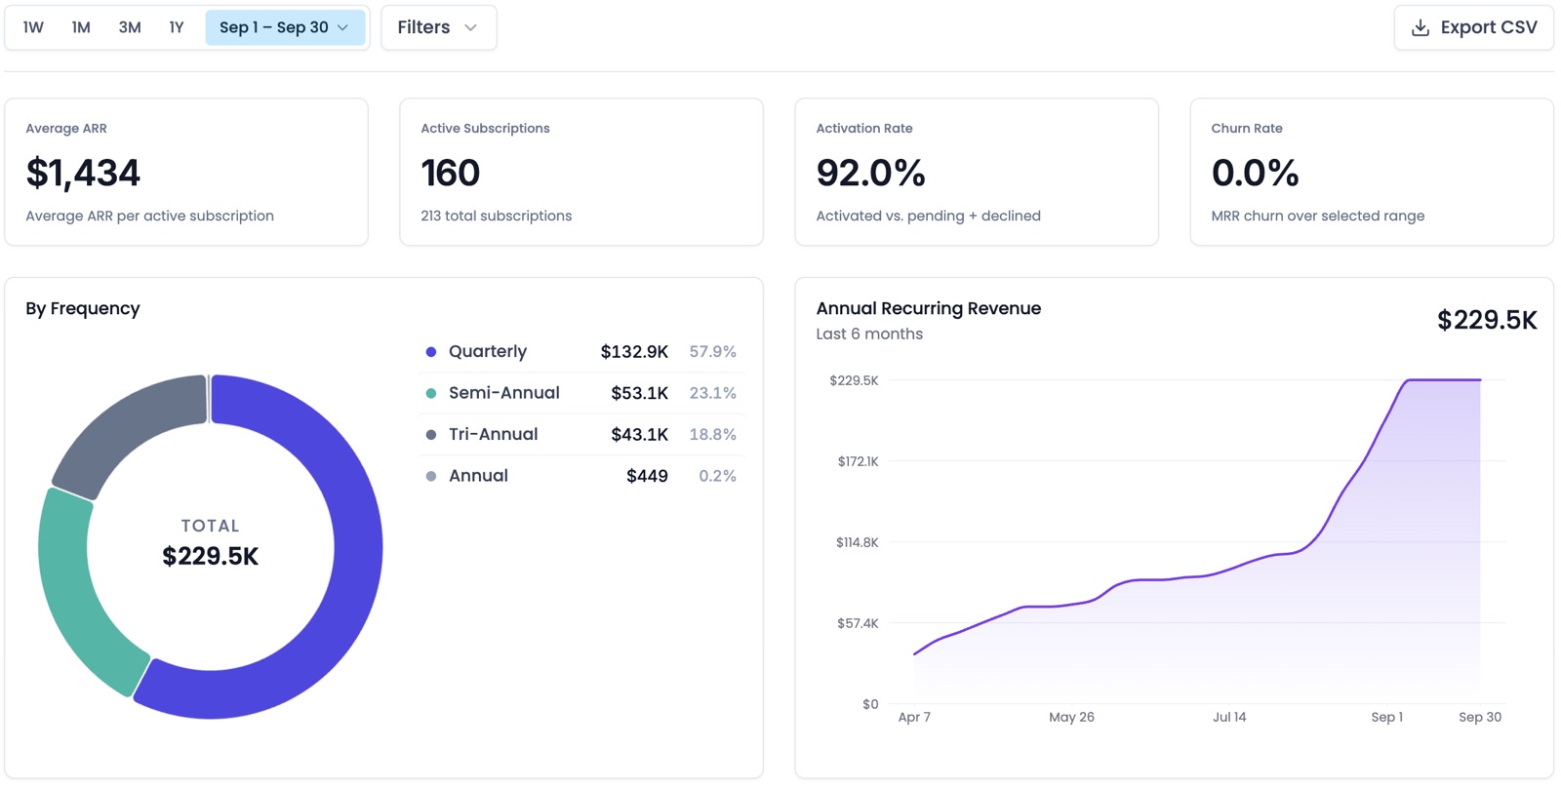The image size is (1561, 788).
Task: Click the Quarterly purple legend dot
Action: coord(431,352)
